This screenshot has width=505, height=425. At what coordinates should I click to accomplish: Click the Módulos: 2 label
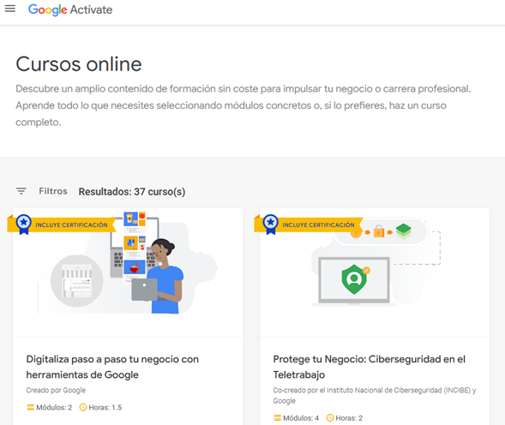(x=54, y=407)
